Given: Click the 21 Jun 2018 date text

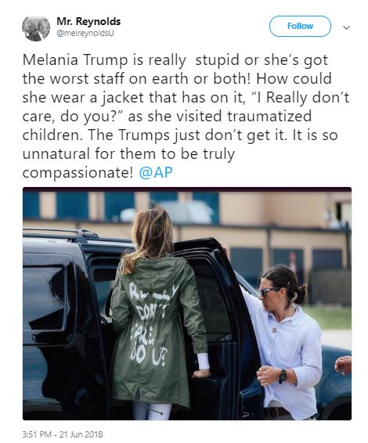Looking at the screenshot, I should click(81, 434).
